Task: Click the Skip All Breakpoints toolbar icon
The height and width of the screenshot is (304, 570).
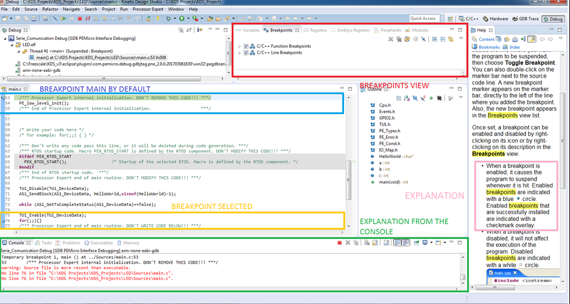Action: (x=55, y=18)
